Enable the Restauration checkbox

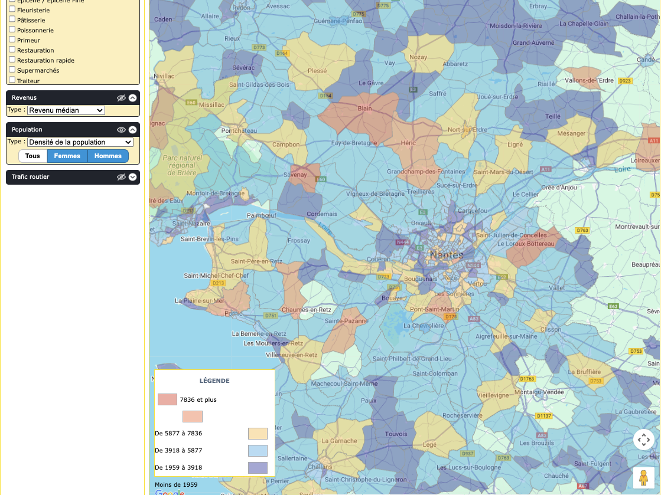[12, 50]
